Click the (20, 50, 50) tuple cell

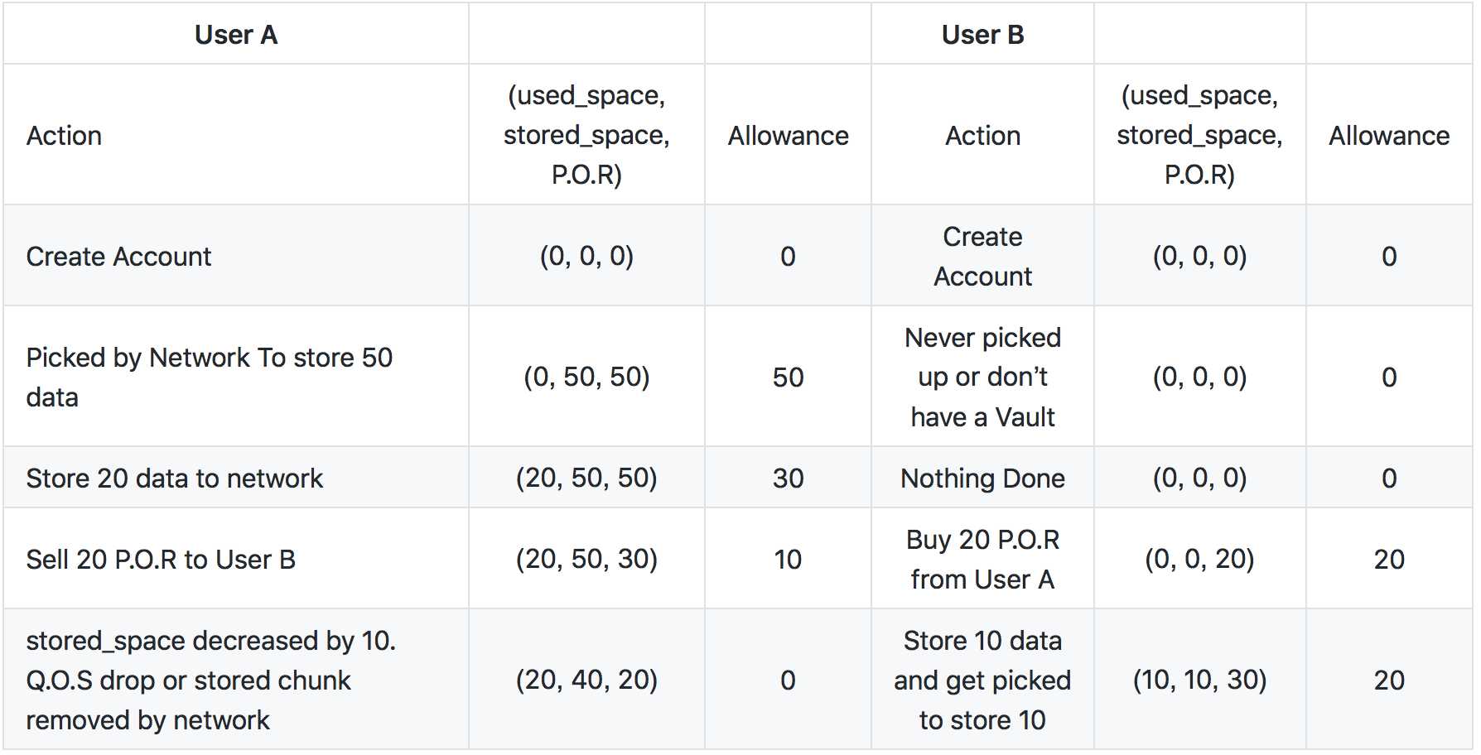tap(586, 478)
